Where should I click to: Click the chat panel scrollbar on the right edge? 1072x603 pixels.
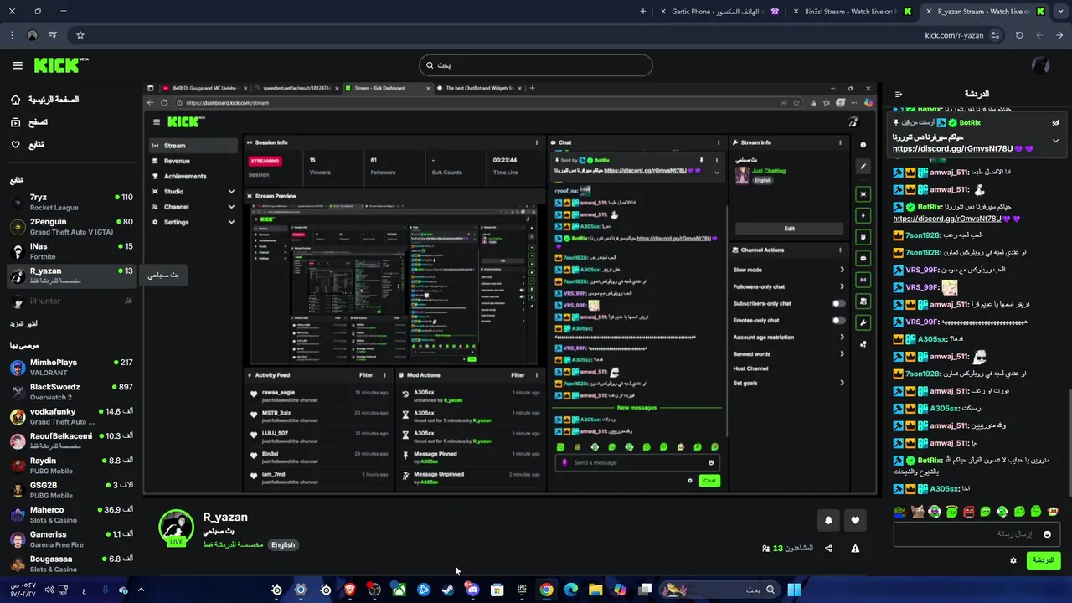(1069, 444)
